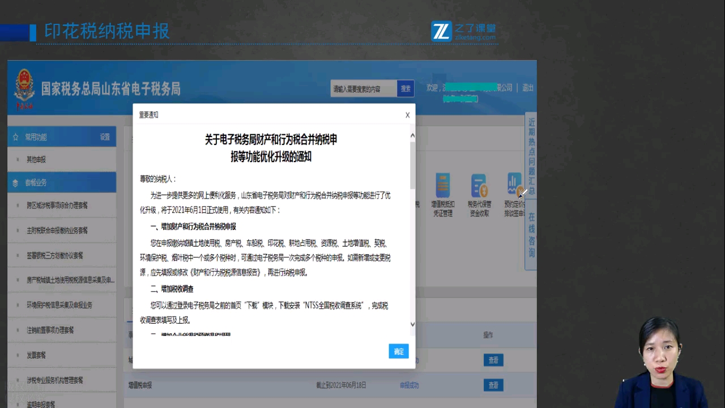725x408 pixels.
Task: Open the 在线咨询 side tab
Action: (x=531, y=235)
